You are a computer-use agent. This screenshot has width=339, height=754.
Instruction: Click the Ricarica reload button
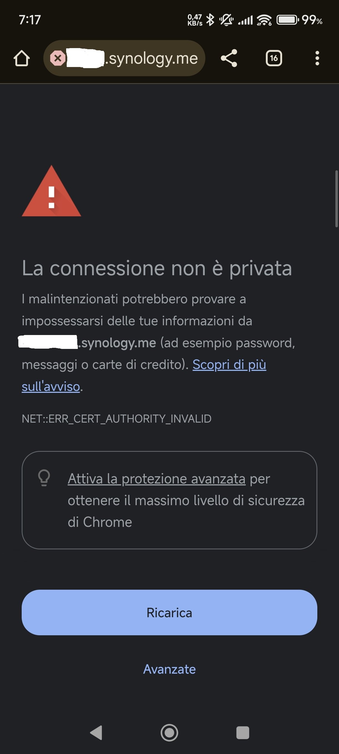click(x=169, y=613)
